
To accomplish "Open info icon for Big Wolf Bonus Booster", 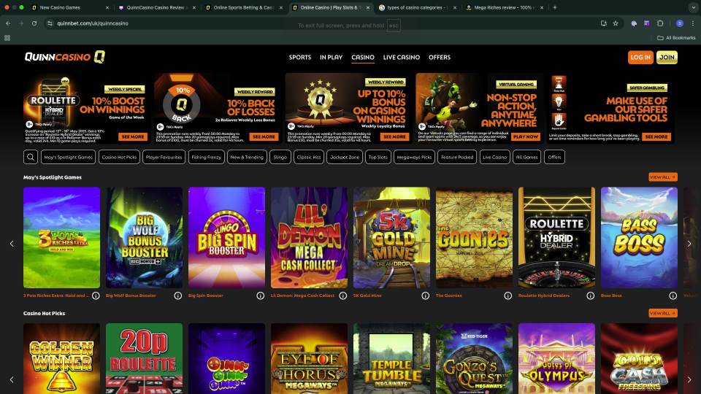I will click(x=178, y=295).
